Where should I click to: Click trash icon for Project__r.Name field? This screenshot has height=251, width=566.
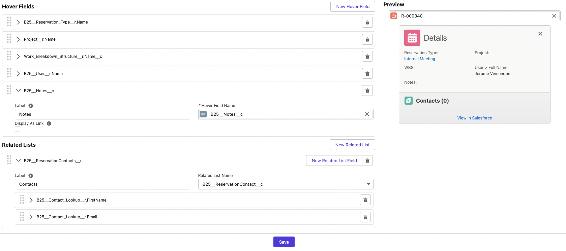point(367,40)
